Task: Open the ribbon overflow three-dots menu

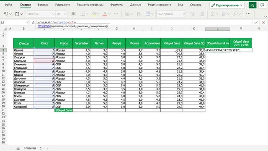Action: click(248, 14)
